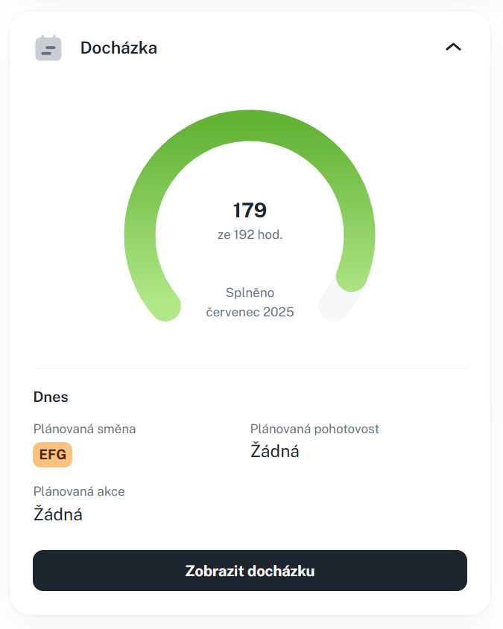Click the top center of the green arc
The image size is (503, 629).
click(250, 124)
